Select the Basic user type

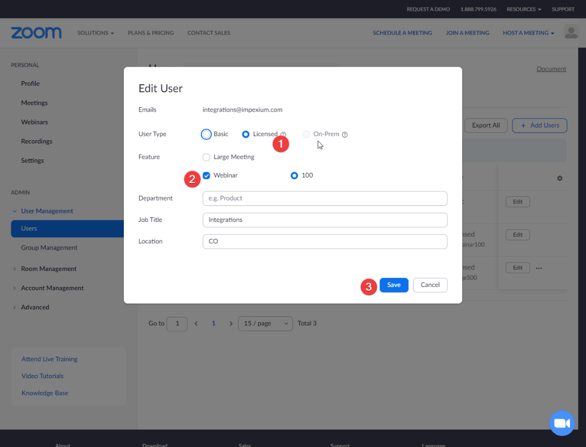pos(207,134)
